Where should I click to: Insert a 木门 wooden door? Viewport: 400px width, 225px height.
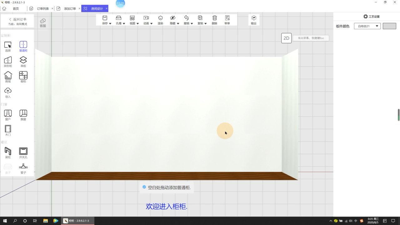click(x=8, y=131)
